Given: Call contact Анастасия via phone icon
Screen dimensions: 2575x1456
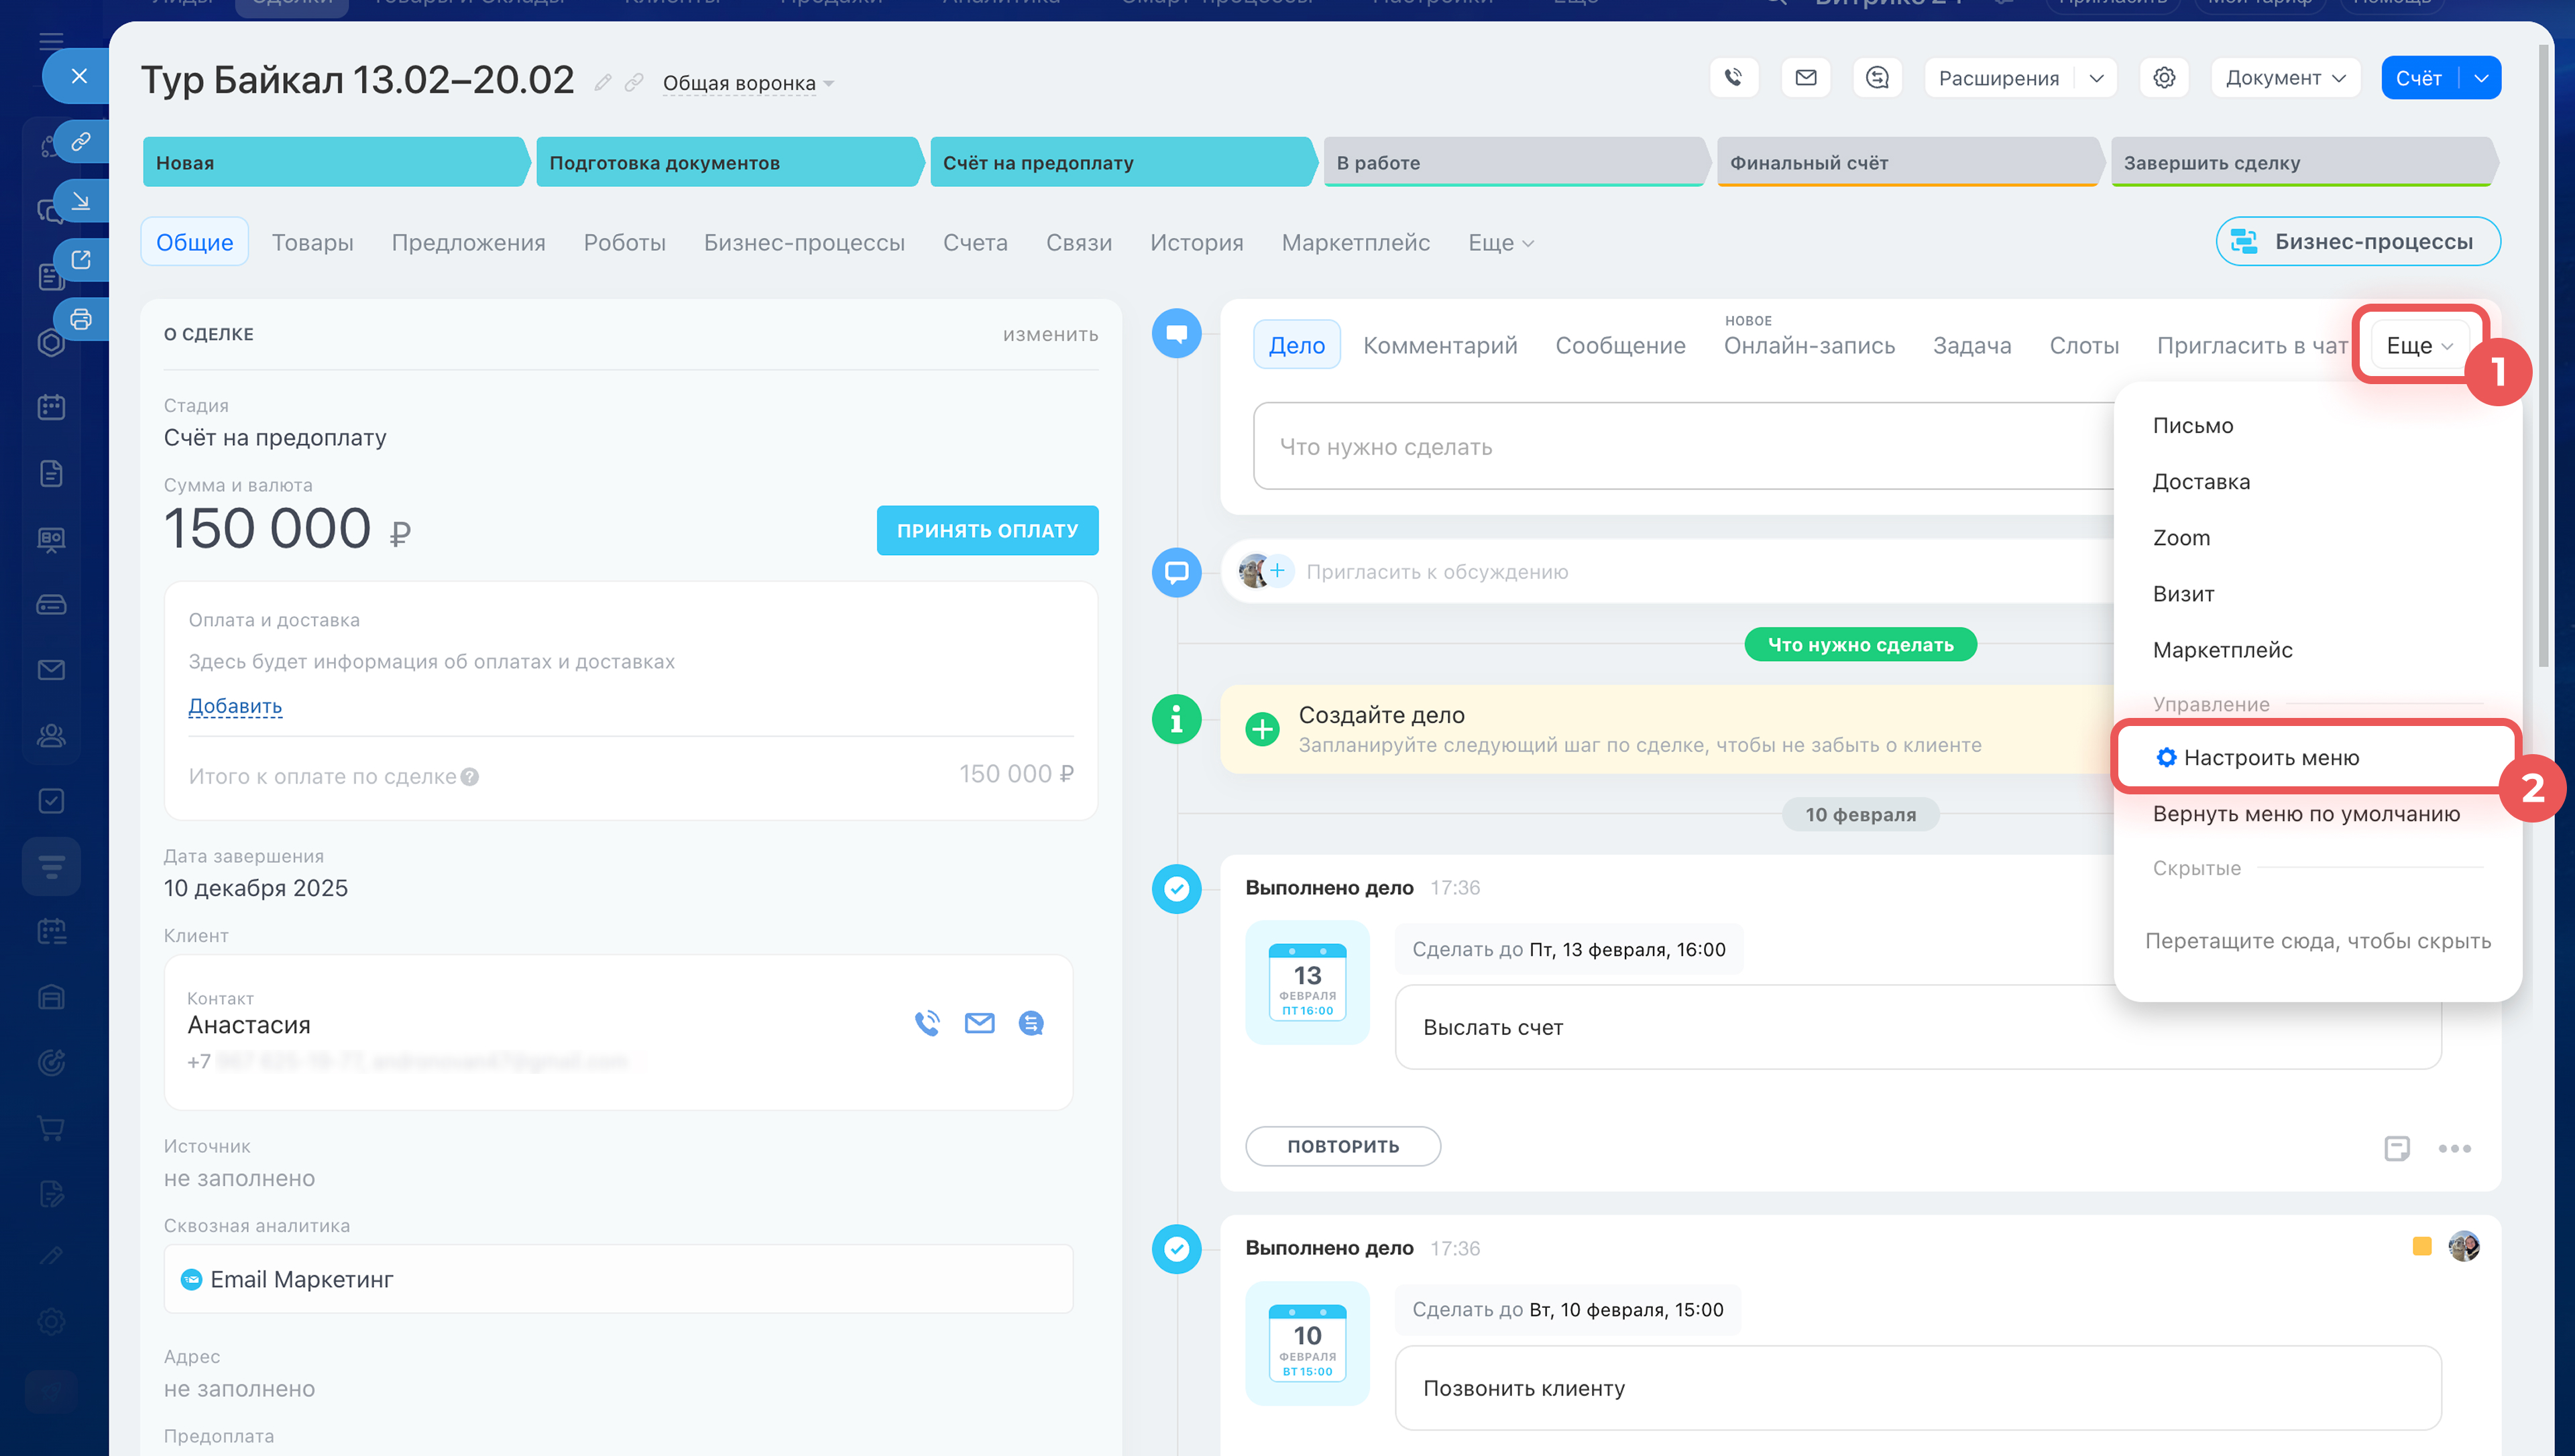Looking at the screenshot, I should 927,1023.
